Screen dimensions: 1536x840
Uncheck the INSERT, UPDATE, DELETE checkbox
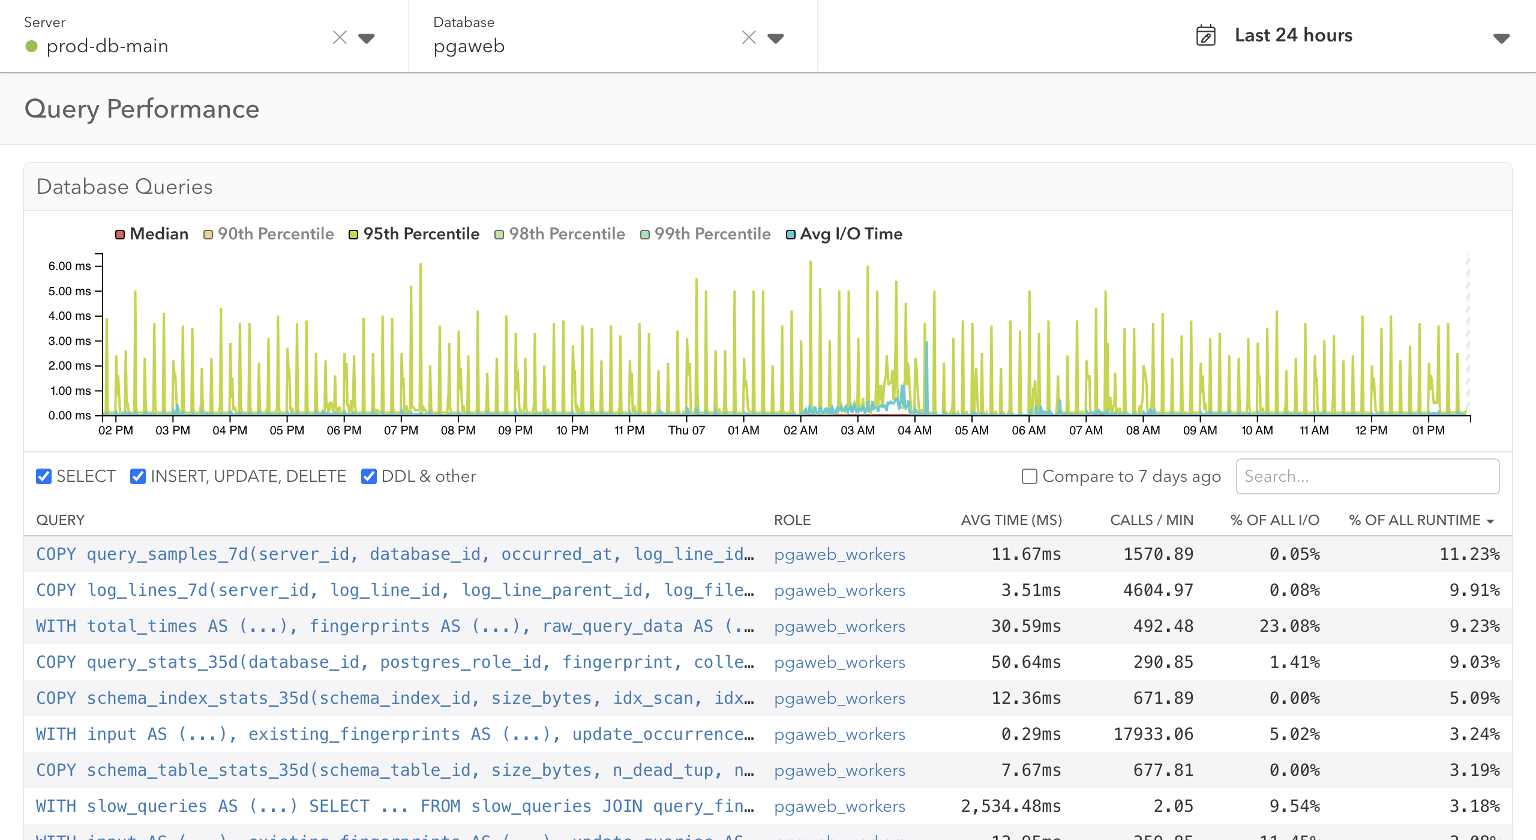click(138, 476)
